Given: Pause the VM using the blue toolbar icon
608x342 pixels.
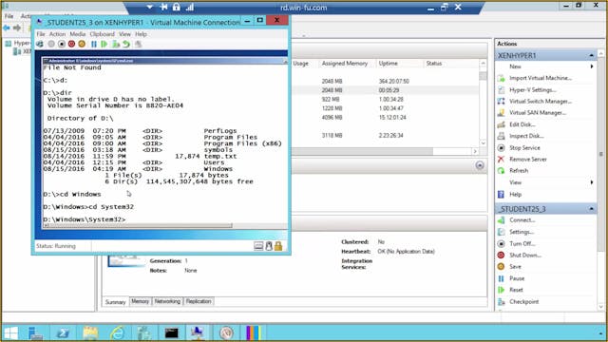Looking at the screenshot, I should (94, 45).
